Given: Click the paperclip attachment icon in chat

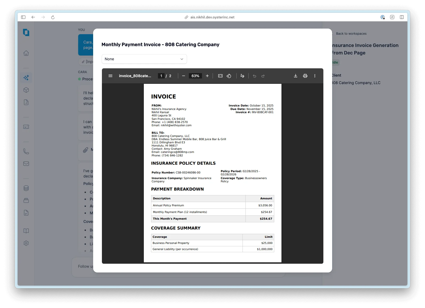Looking at the screenshot, I should pyautogui.click(x=85, y=150).
